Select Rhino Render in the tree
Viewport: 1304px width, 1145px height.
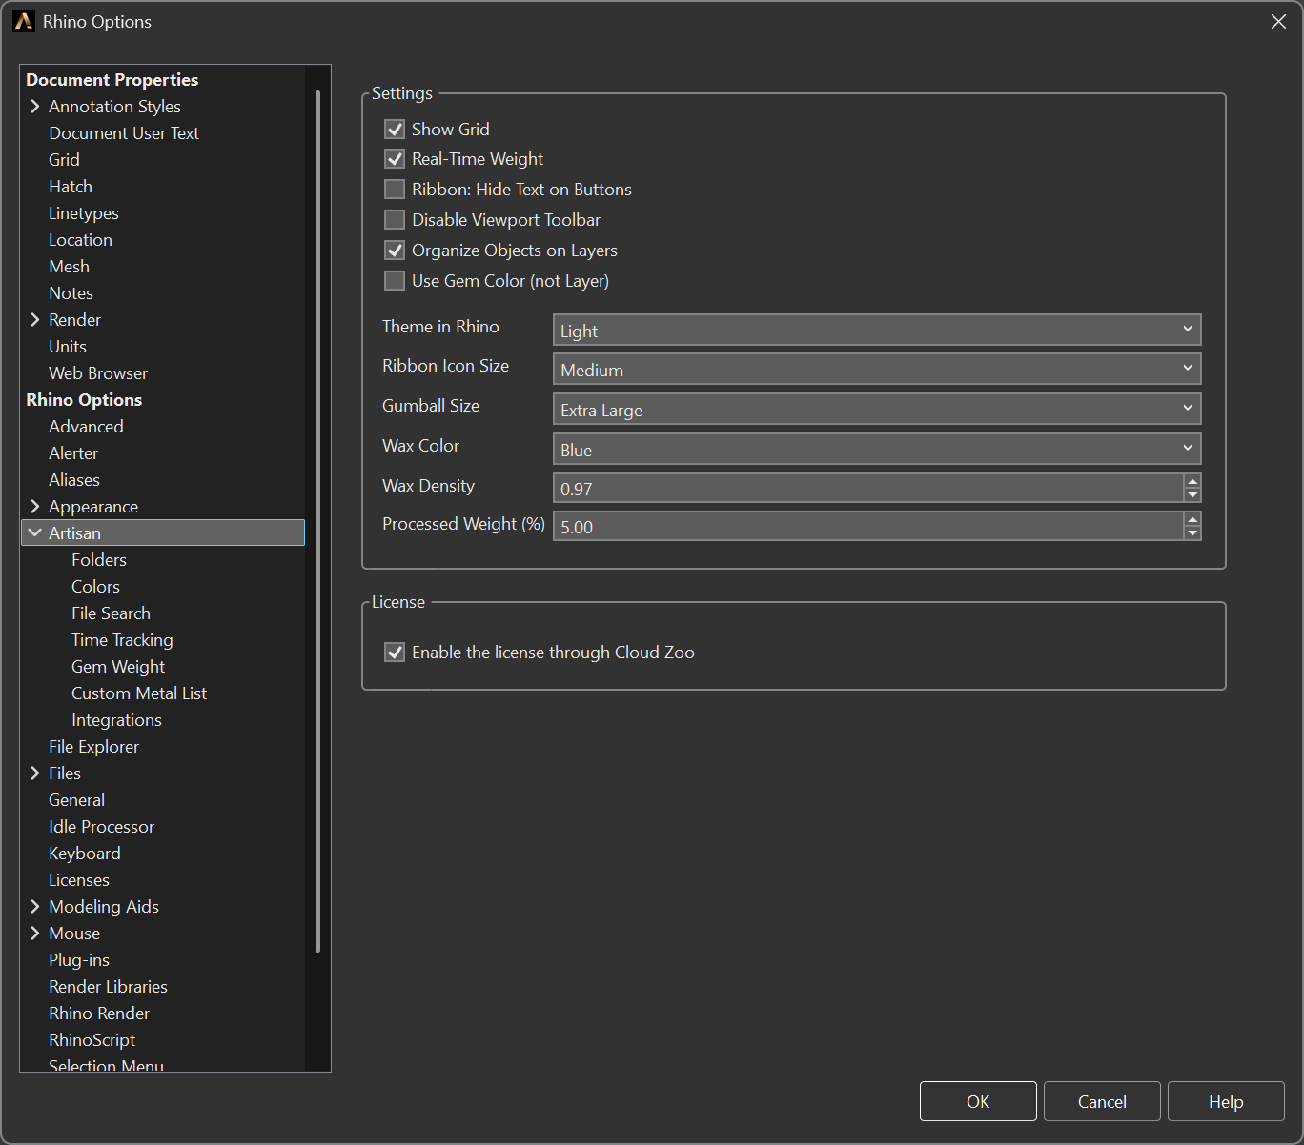99,1013
